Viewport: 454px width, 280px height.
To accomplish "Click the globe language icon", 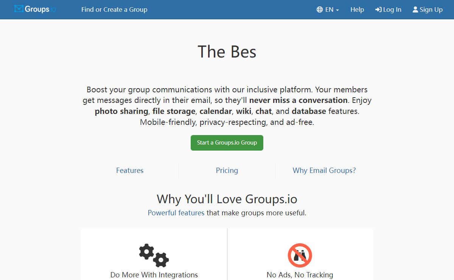I will [320, 10].
